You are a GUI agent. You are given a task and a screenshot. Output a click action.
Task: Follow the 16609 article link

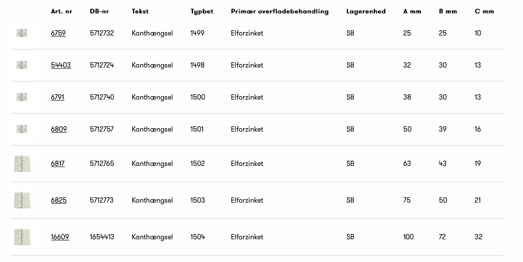click(x=60, y=237)
